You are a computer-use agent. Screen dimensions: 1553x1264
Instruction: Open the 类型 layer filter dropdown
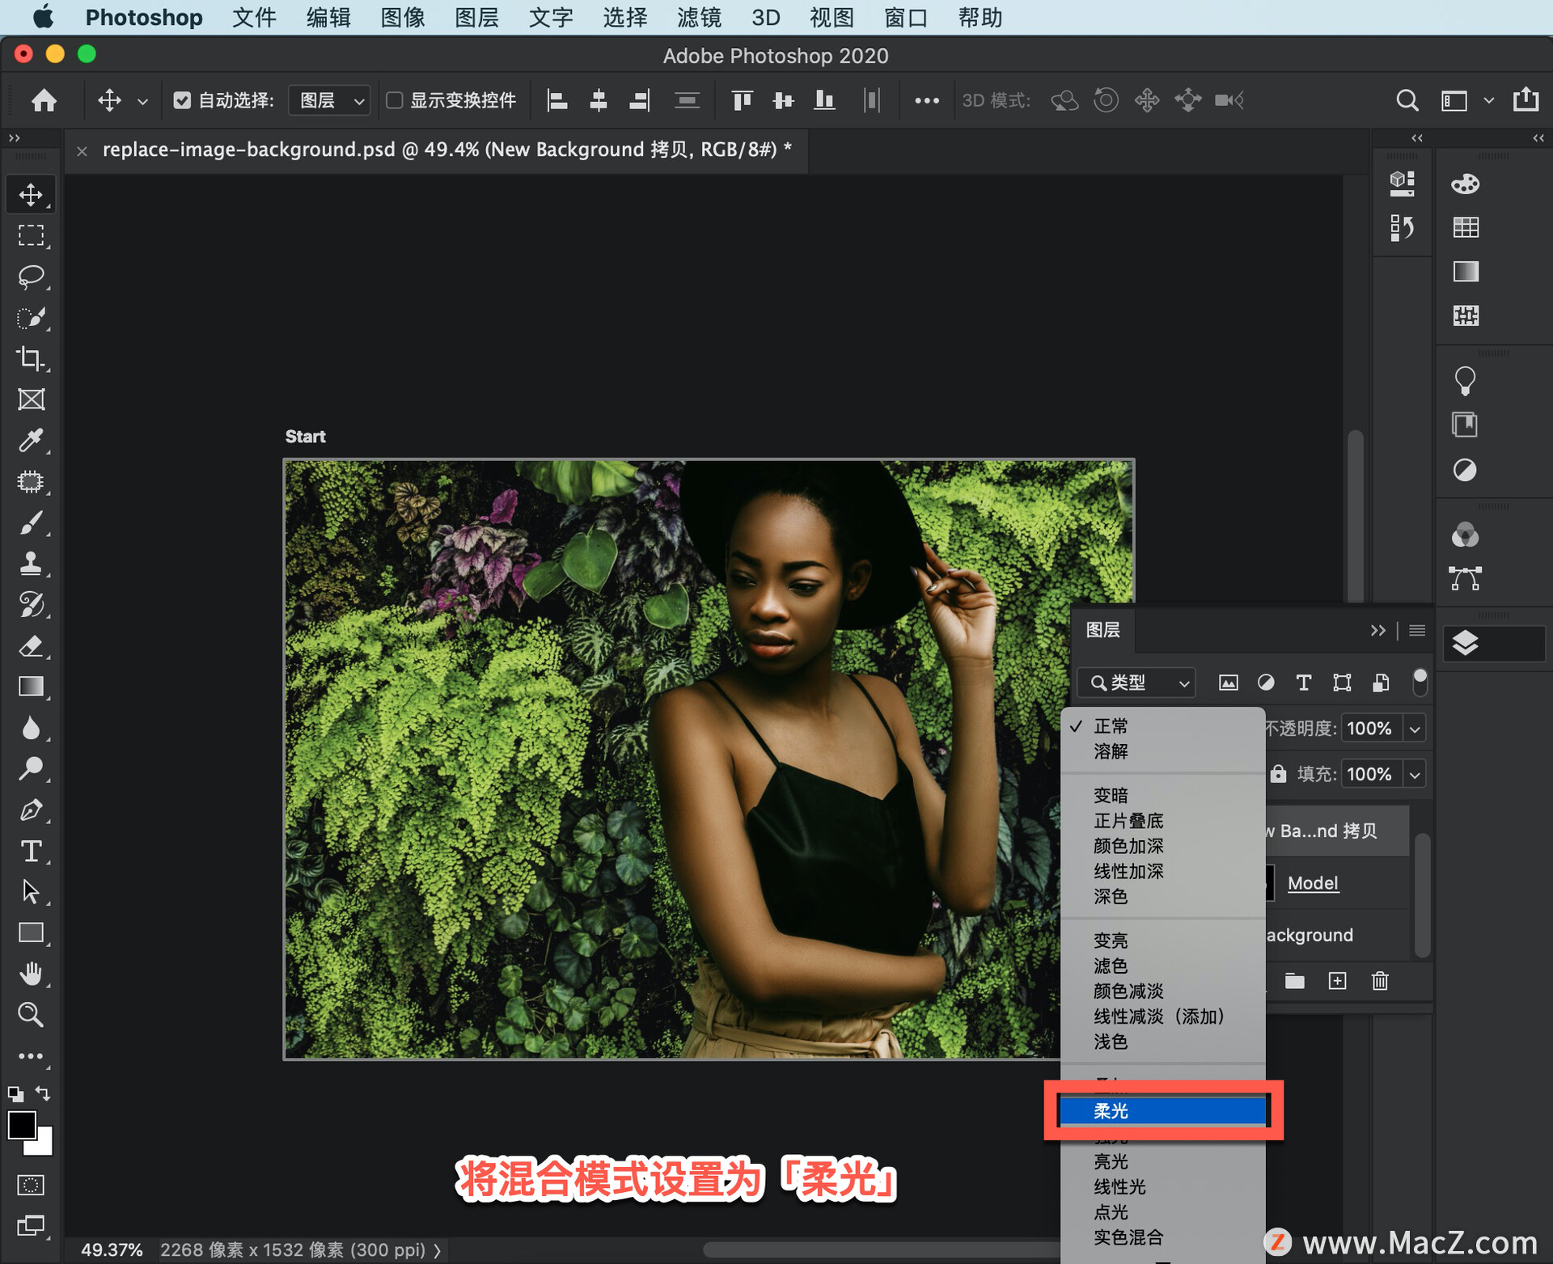point(1136,683)
